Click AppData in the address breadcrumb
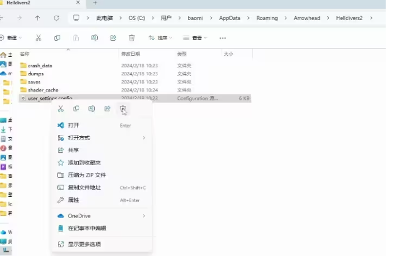408x261 pixels. [x=229, y=18]
